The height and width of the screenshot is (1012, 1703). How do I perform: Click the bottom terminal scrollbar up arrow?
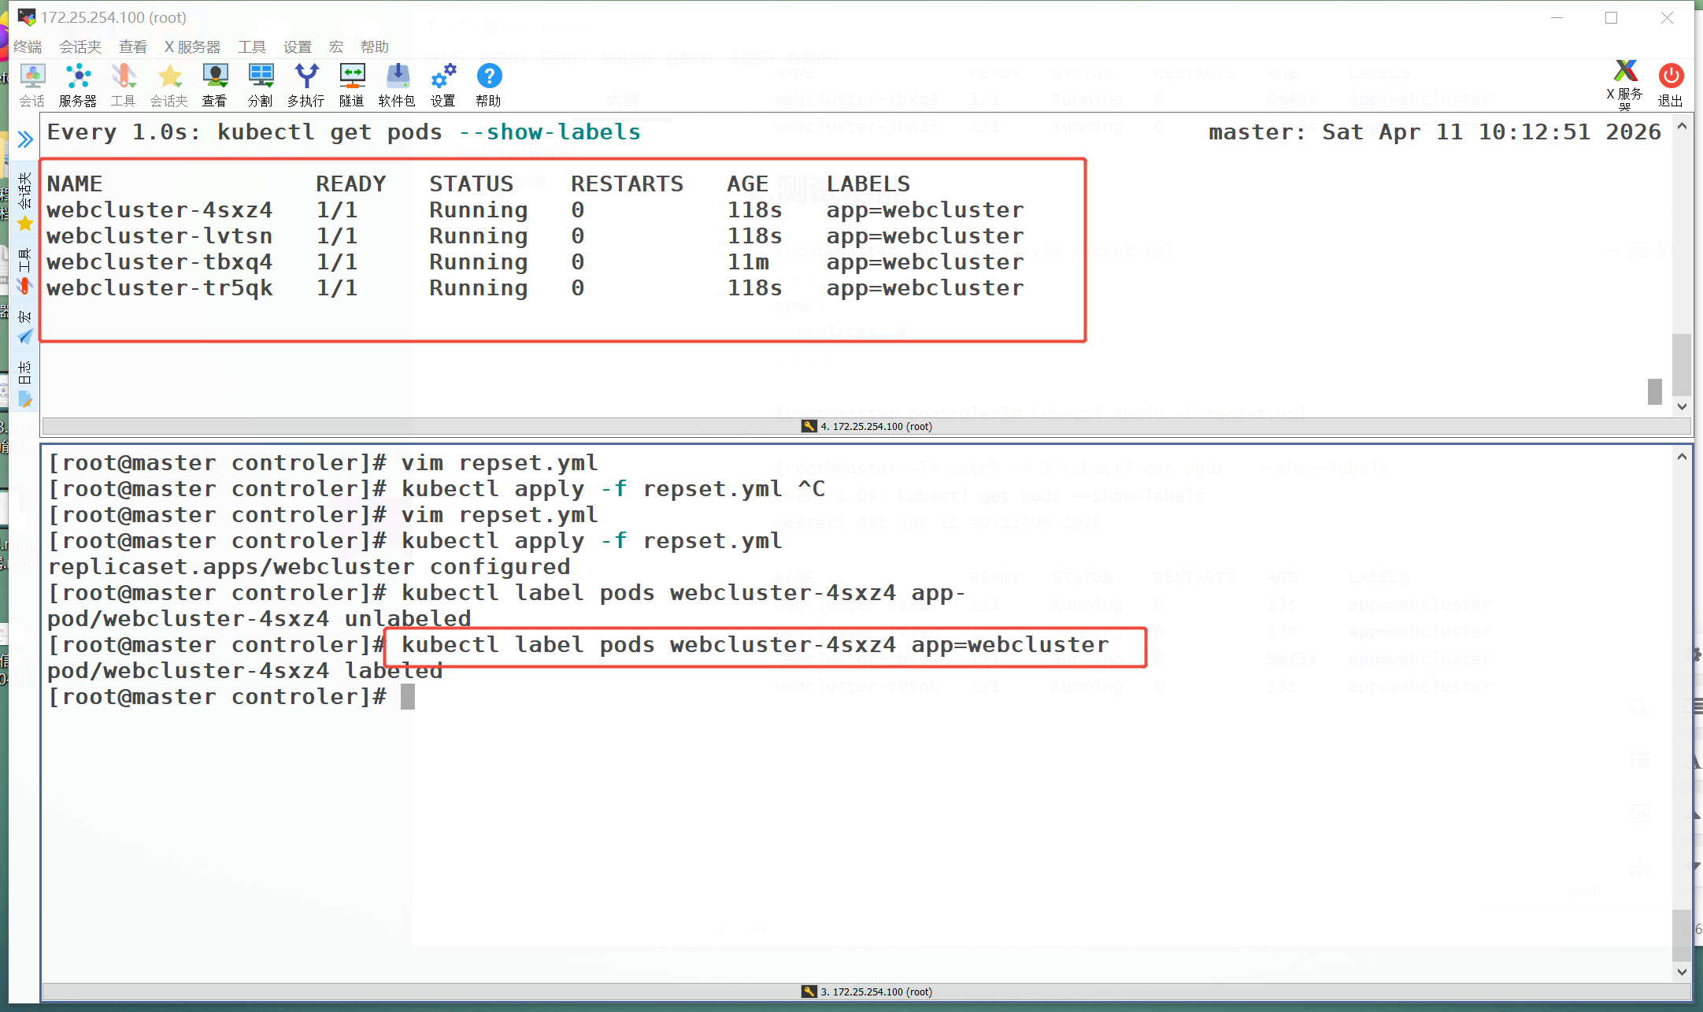click(x=1682, y=456)
